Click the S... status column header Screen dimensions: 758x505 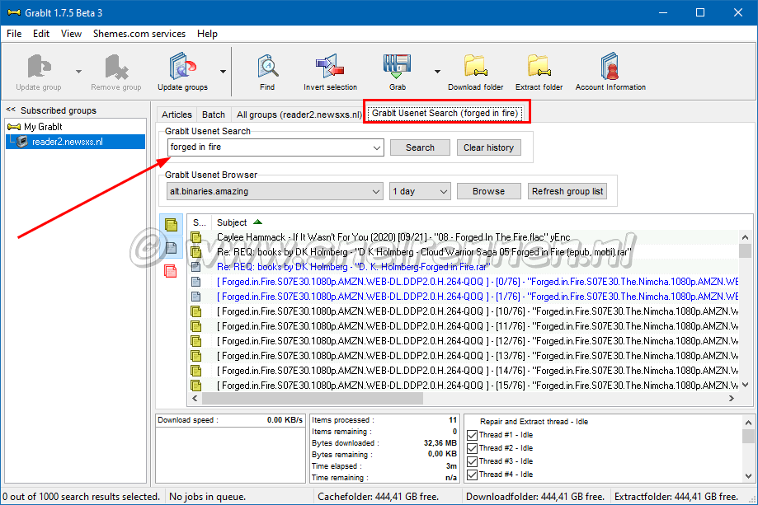(x=199, y=222)
